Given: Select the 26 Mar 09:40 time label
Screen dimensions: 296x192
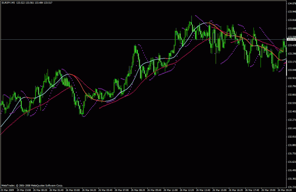Looking at the screenshot, I should coord(154,190).
